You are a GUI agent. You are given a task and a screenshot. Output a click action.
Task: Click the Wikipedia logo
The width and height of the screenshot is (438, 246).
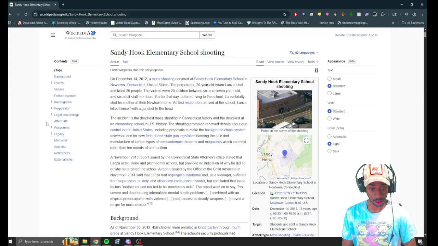80,35
